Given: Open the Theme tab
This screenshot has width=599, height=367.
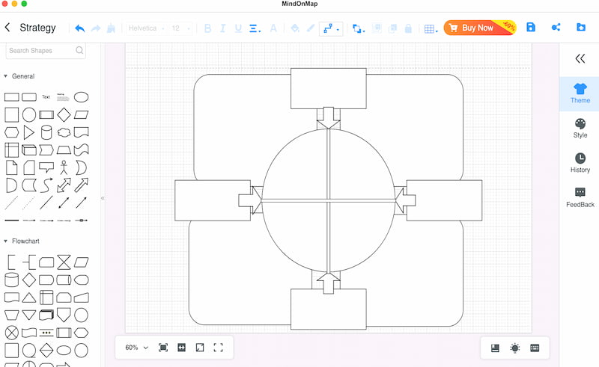Looking at the screenshot, I should click(580, 93).
